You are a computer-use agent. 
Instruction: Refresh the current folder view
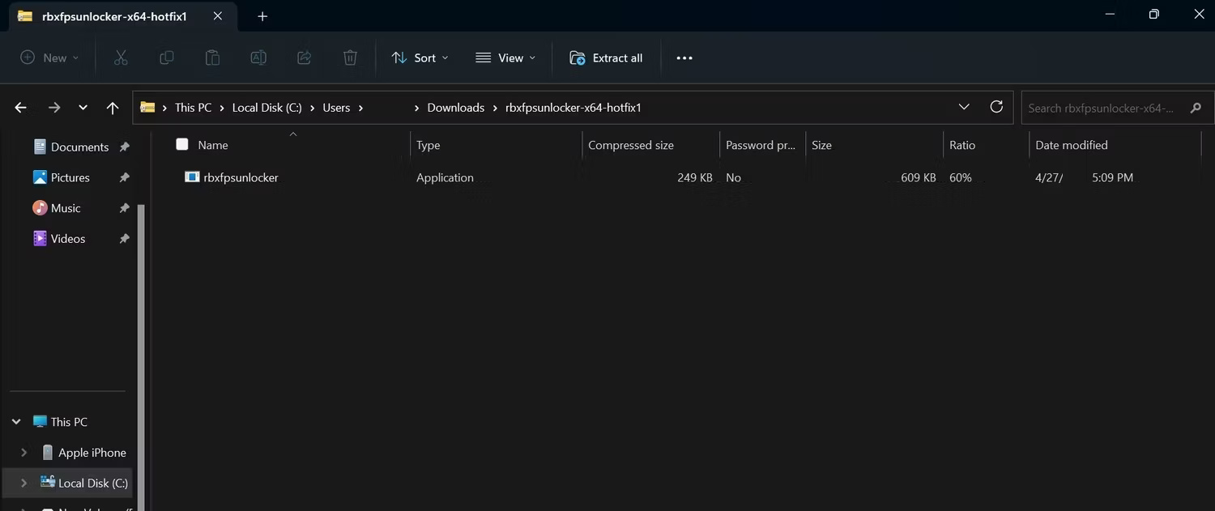pyautogui.click(x=995, y=106)
